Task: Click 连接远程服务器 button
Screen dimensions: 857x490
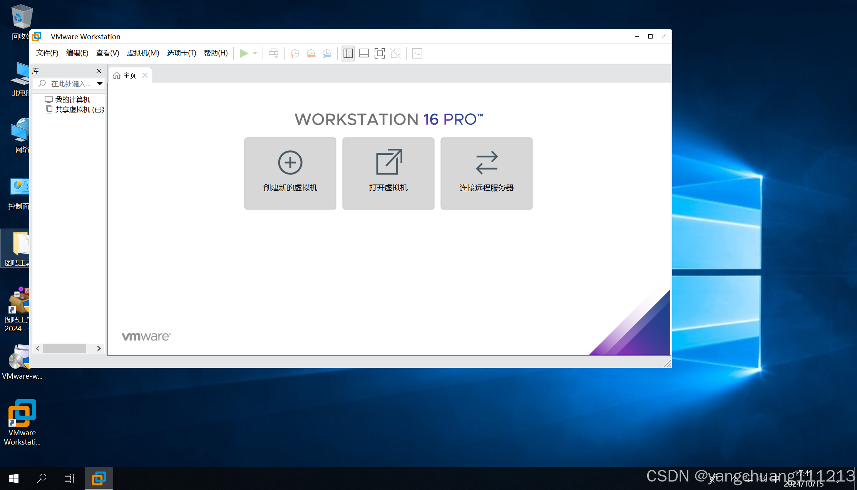Action: pyautogui.click(x=486, y=173)
